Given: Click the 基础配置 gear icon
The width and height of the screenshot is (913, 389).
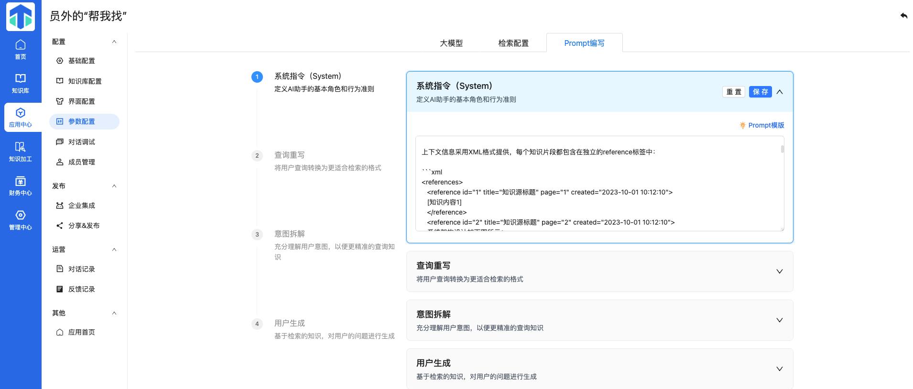Looking at the screenshot, I should coord(60,61).
